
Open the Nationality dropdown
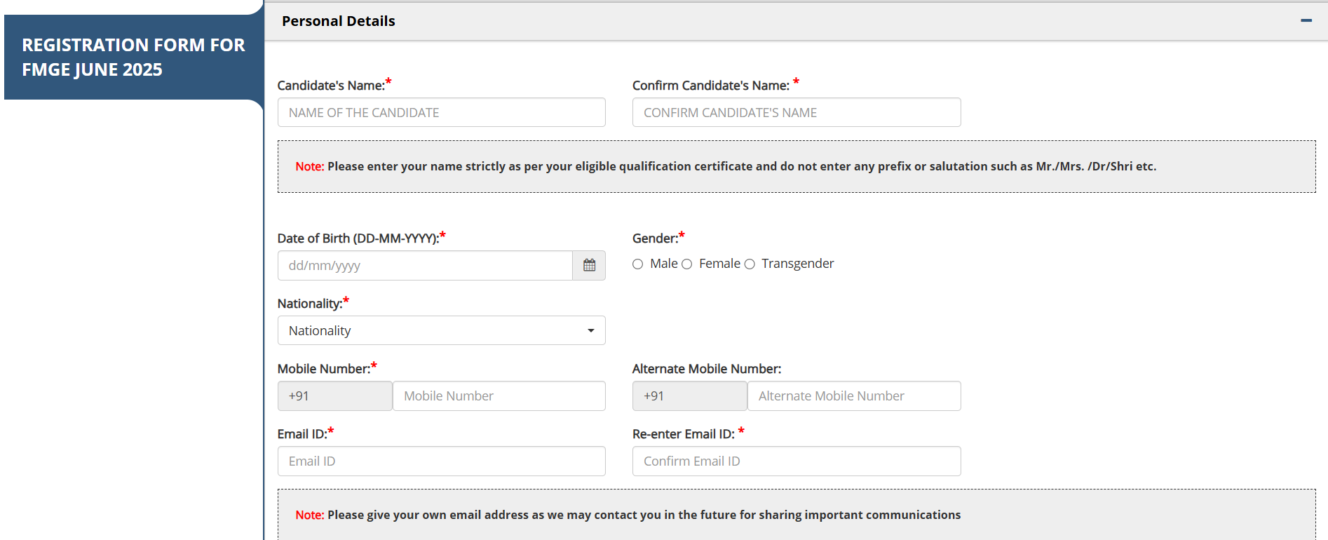(442, 330)
